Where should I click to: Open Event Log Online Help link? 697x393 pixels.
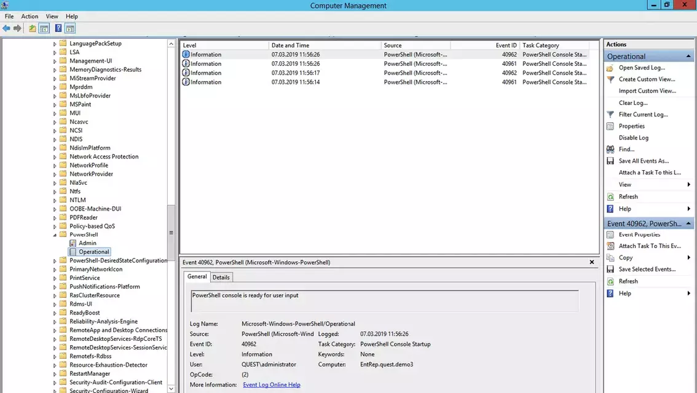(272, 385)
